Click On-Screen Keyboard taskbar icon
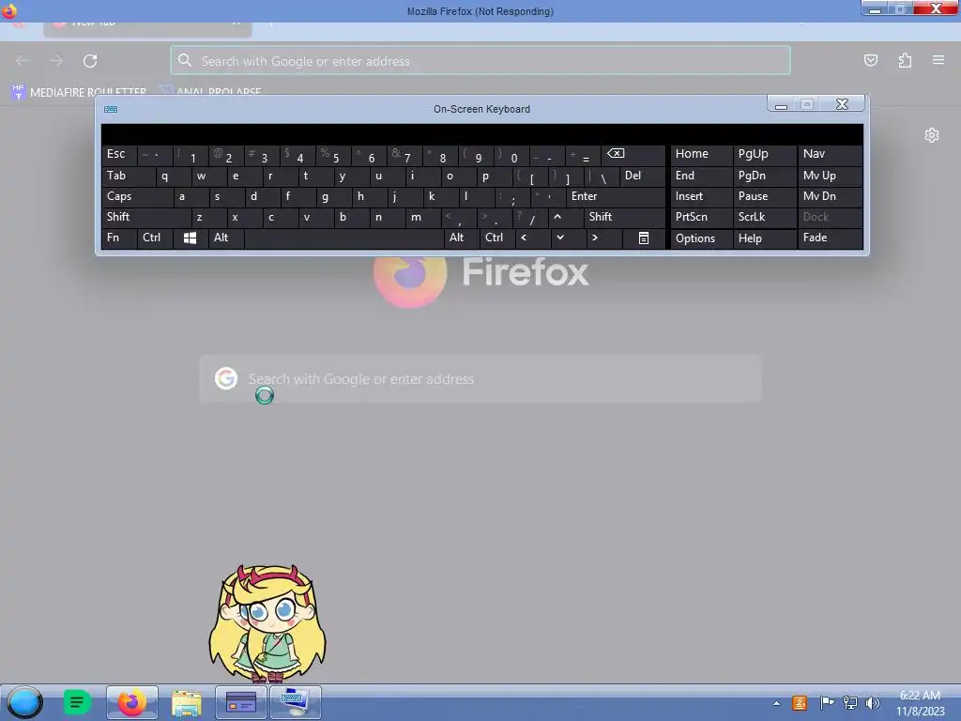This screenshot has width=961, height=721. [296, 702]
